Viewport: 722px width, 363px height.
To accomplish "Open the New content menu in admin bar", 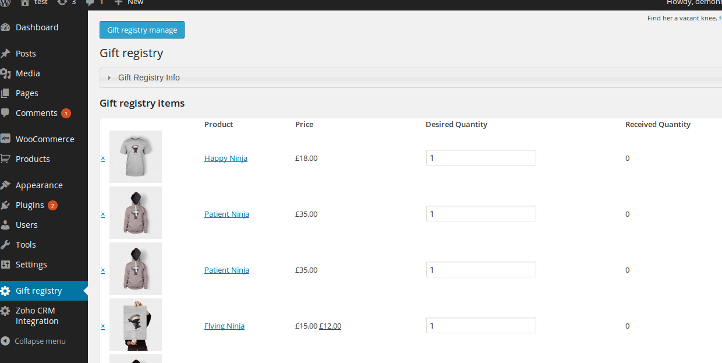I will coord(129,2).
